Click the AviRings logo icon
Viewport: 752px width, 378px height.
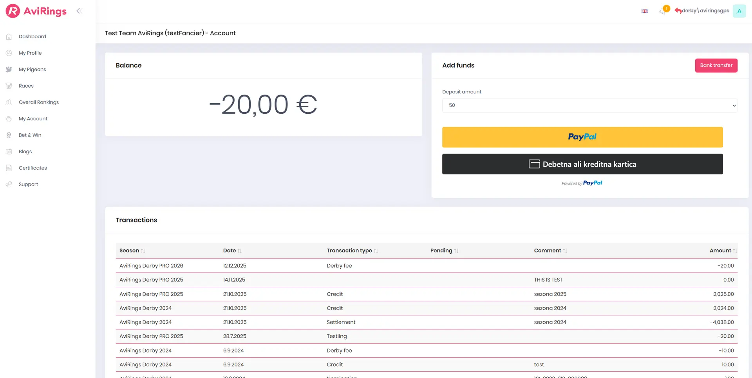click(13, 11)
